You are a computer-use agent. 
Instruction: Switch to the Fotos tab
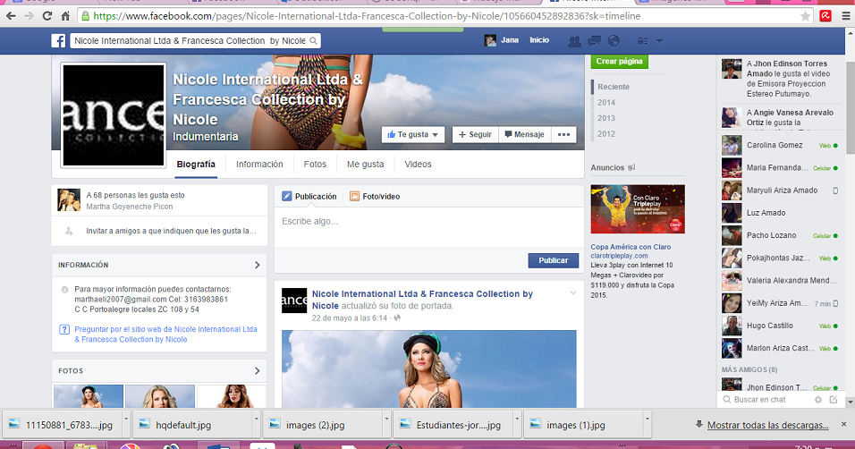click(x=315, y=165)
